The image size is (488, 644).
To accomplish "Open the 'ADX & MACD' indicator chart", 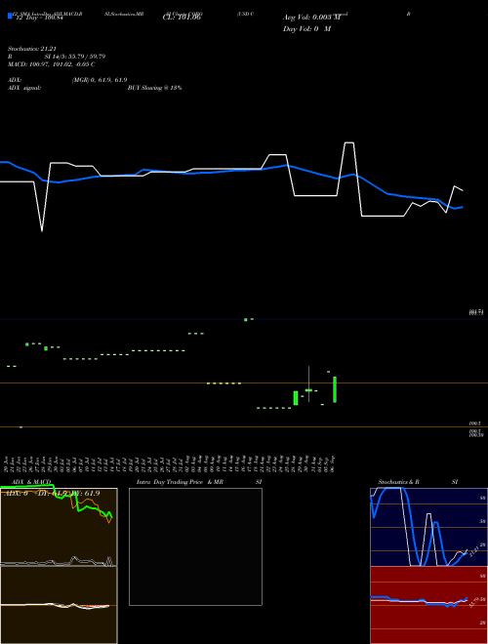I will tap(59, 566).
